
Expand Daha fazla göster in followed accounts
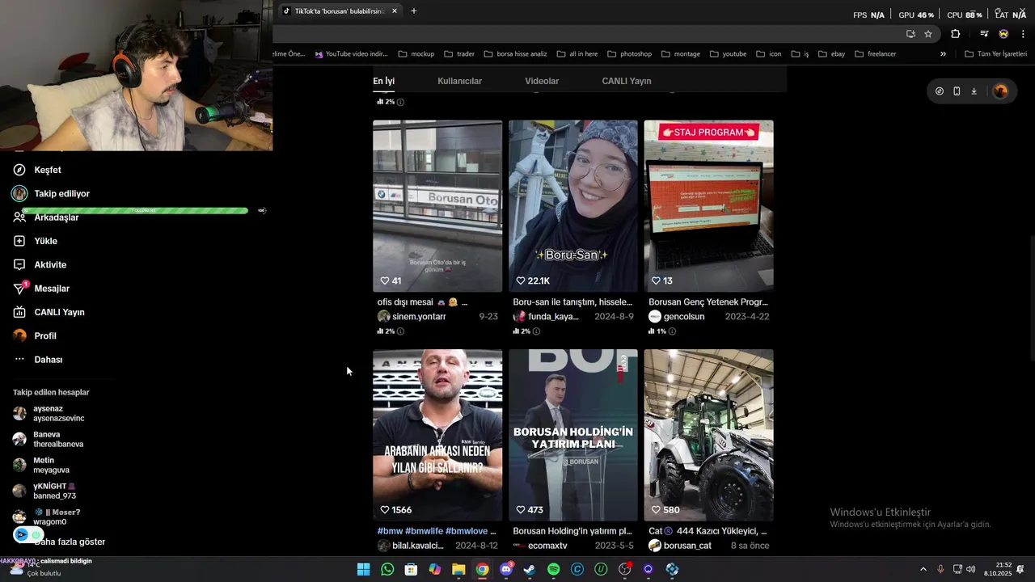[70, 542]
